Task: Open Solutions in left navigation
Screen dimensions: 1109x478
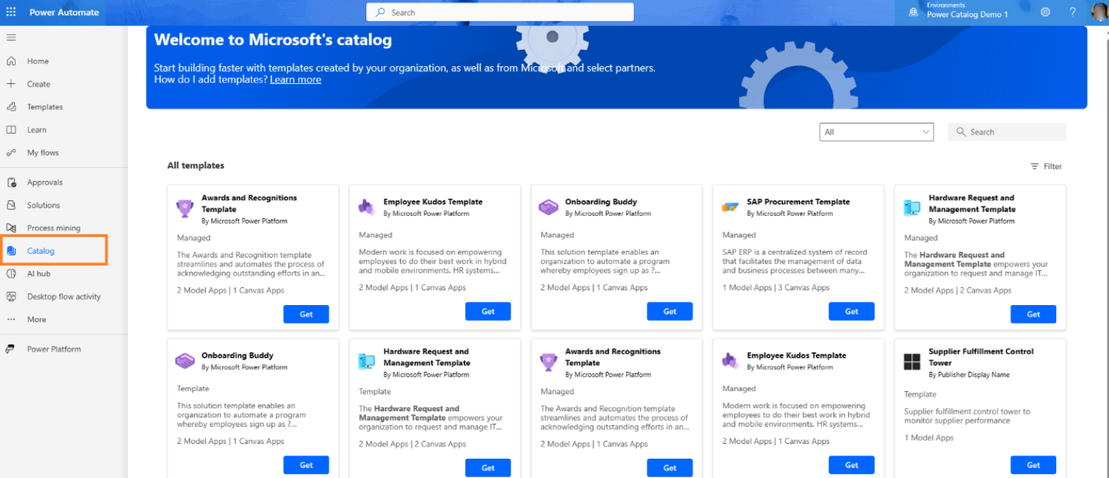Action: (x=43, y=206)
